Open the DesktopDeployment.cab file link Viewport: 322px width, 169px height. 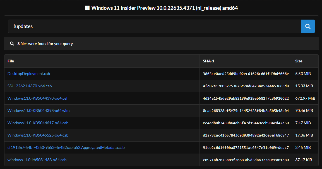(29, 74)
